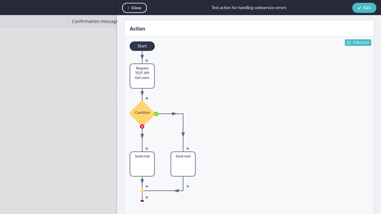Click plus icon above right Send mail
381x214 pixels.
[x=188, y=149]
